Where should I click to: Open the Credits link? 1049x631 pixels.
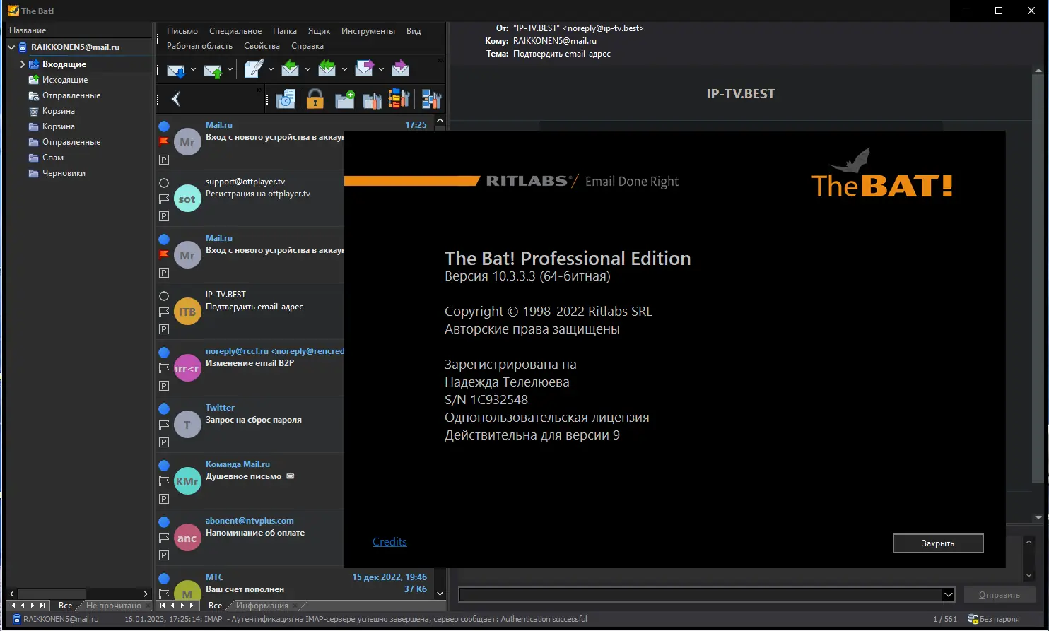(x=389, y=541)
